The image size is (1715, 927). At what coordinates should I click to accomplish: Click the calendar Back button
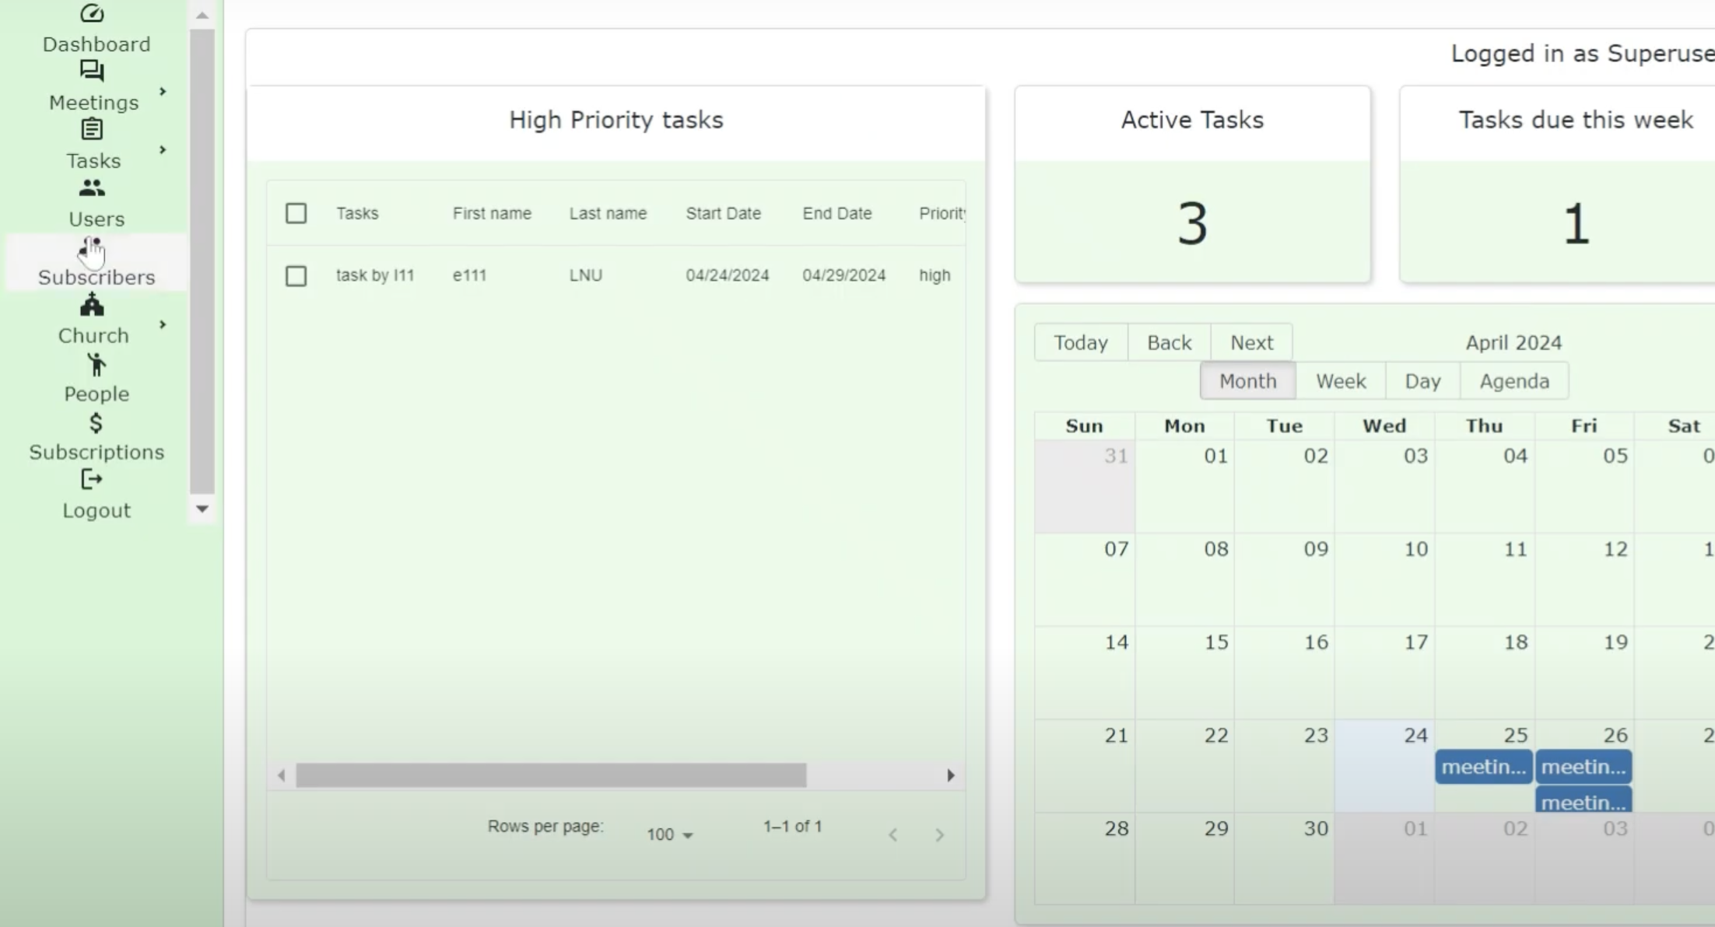click(1170, 342)
